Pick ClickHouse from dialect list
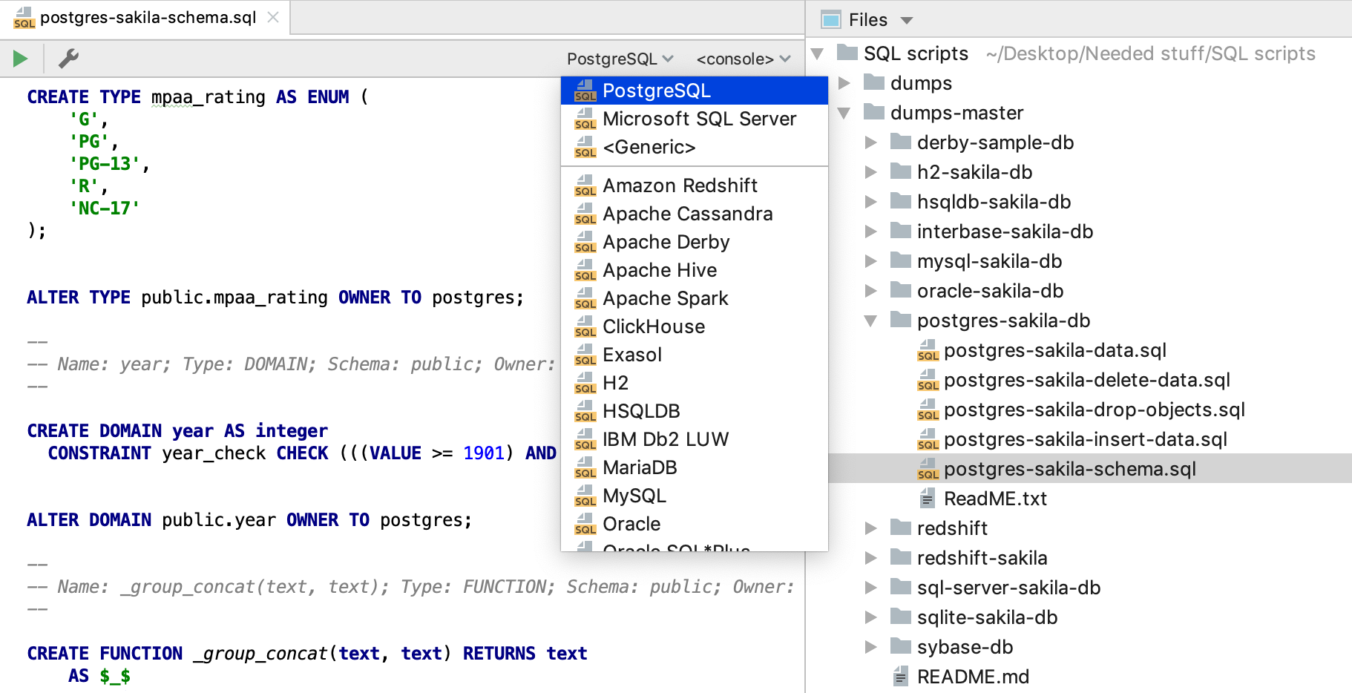1352x693 pixels. pyautogui.click(x=695, y=326)
